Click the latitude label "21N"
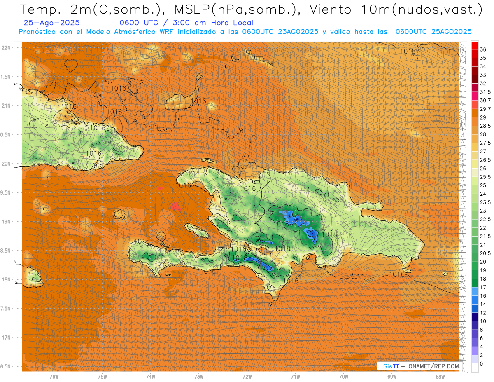 [x=7, y=106]
